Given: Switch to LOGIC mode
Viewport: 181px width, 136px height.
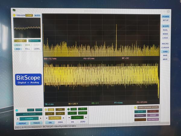Looking at the screenshot, I should pyautogui.click(x=165, y=38).
